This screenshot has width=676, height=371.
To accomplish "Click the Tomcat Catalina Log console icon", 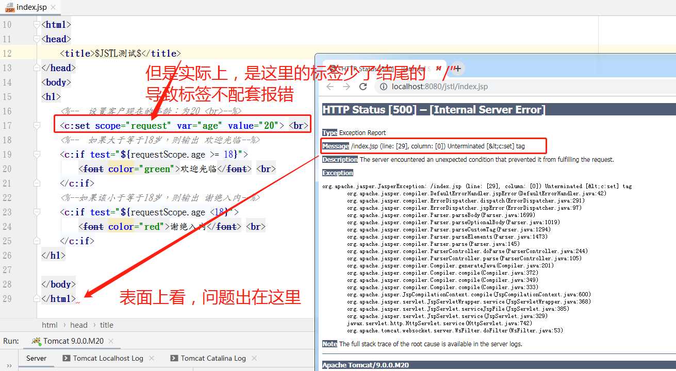I will (x=174, y=358).
